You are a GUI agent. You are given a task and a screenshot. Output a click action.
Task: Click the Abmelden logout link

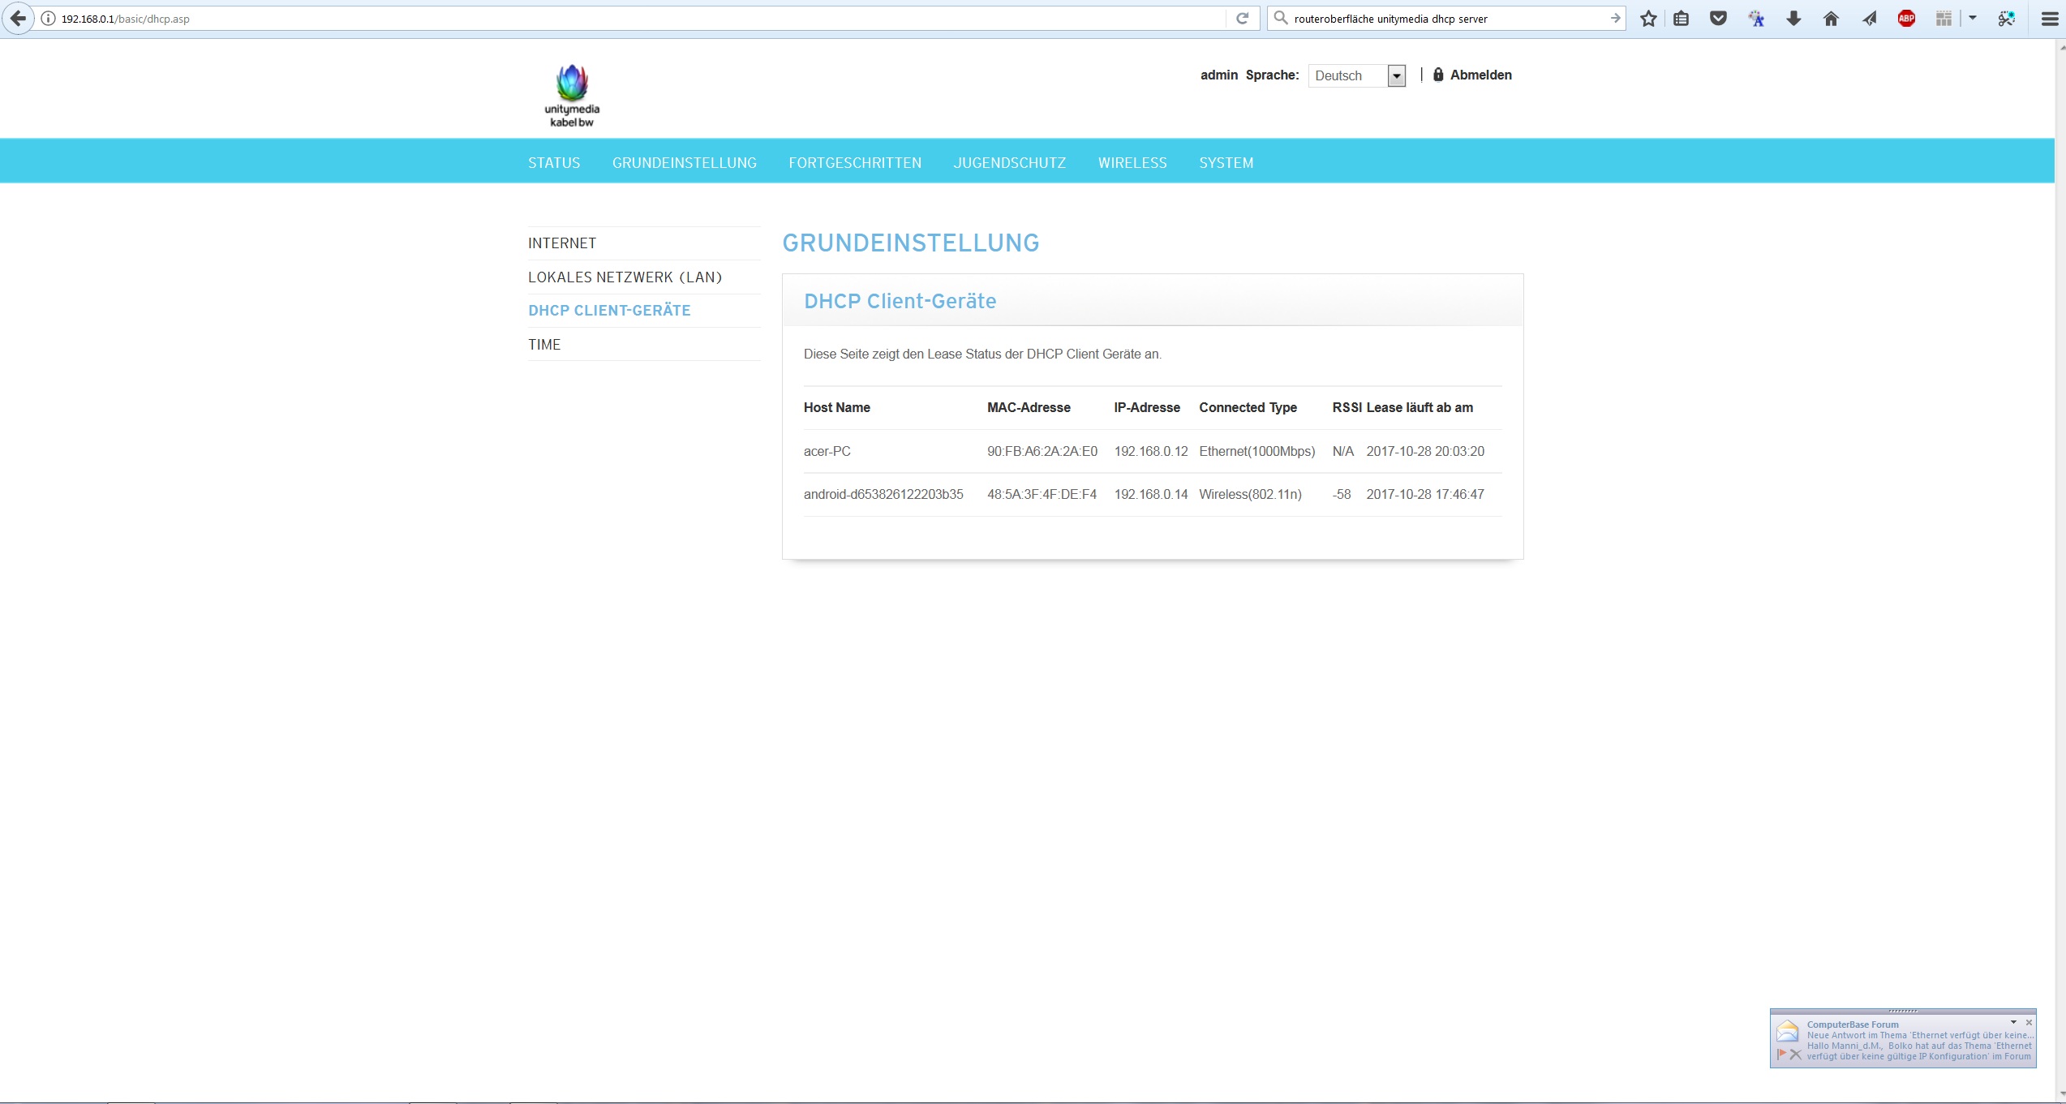point(1480,75)
